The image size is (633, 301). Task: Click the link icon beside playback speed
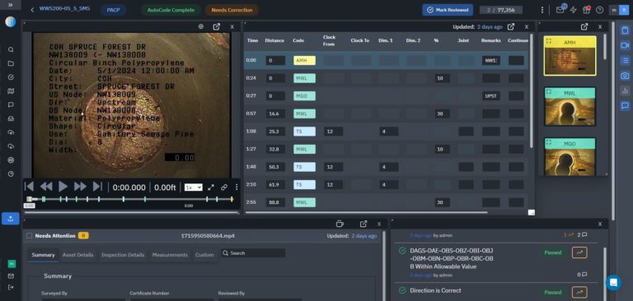click(224, 188)
